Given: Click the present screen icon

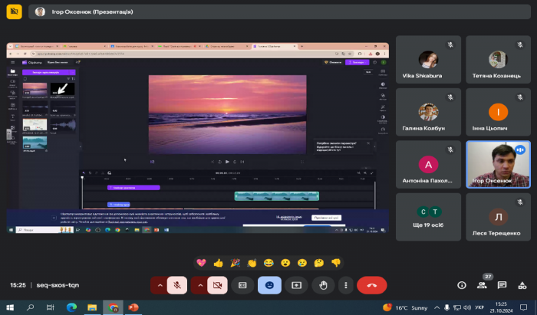Looking at the screenshot, I should click(x=296, y=284).
